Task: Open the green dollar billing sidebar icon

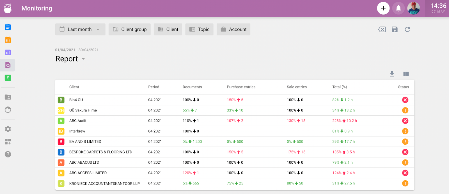Action: point(8,78)
